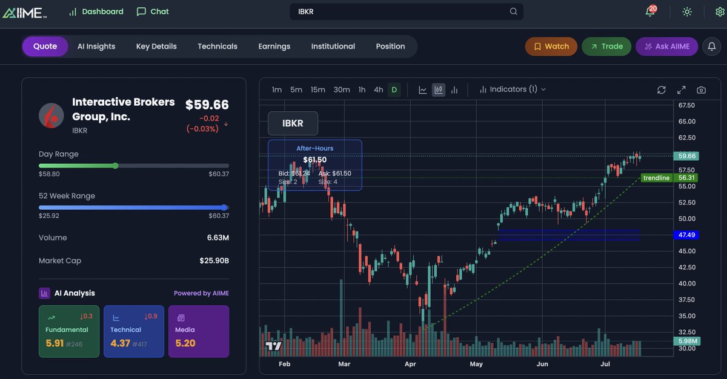The height and width of the screenshot is (379, 727).
Task: Expand the Indicators (1) dropdown
Action: point(513,89)
